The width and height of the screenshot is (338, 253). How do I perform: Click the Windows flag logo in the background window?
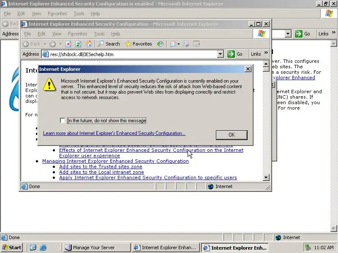pyautogui.click(x=329, y=13)
